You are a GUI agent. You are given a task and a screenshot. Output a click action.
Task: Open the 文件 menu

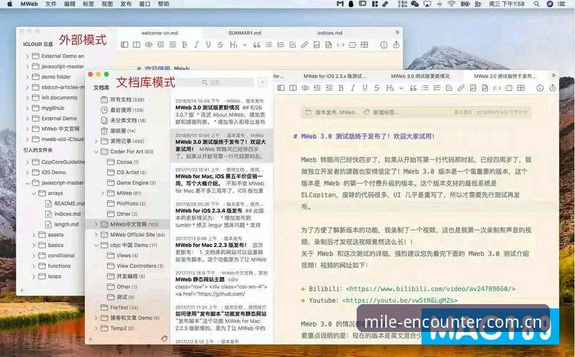point(51,4)
